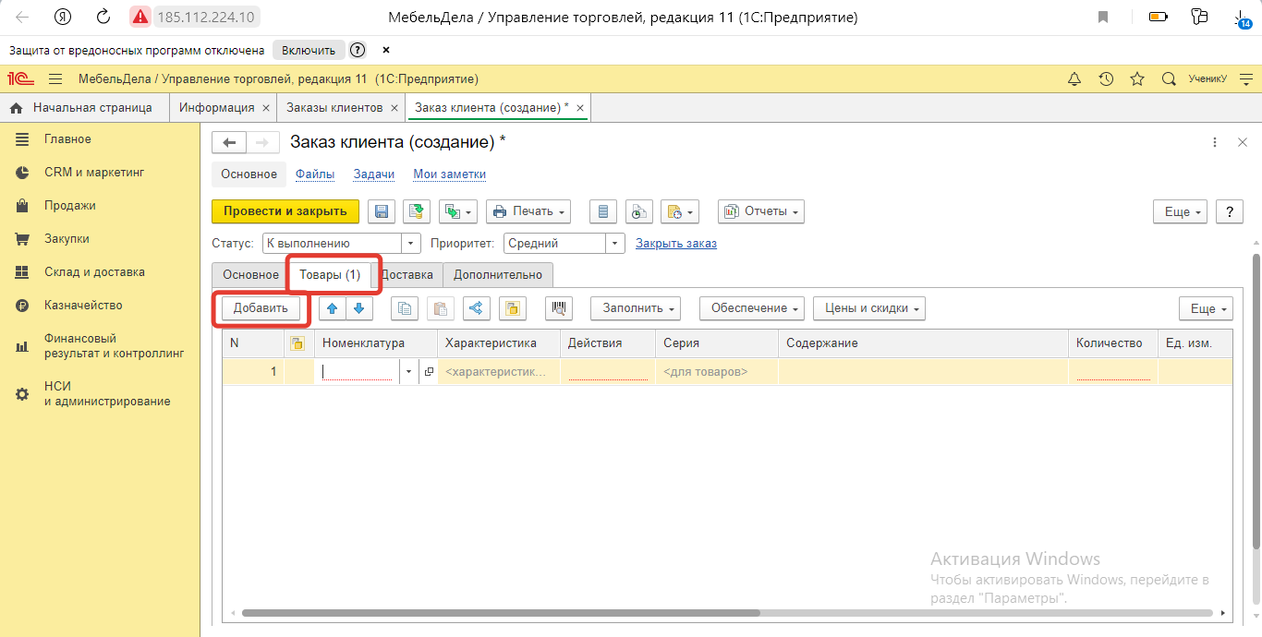Switch to the Доставка tab
The image size is (1262, 637).
point(407,274)
